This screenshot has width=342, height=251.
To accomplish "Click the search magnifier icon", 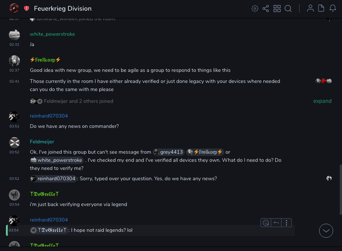I will (288, 8).
